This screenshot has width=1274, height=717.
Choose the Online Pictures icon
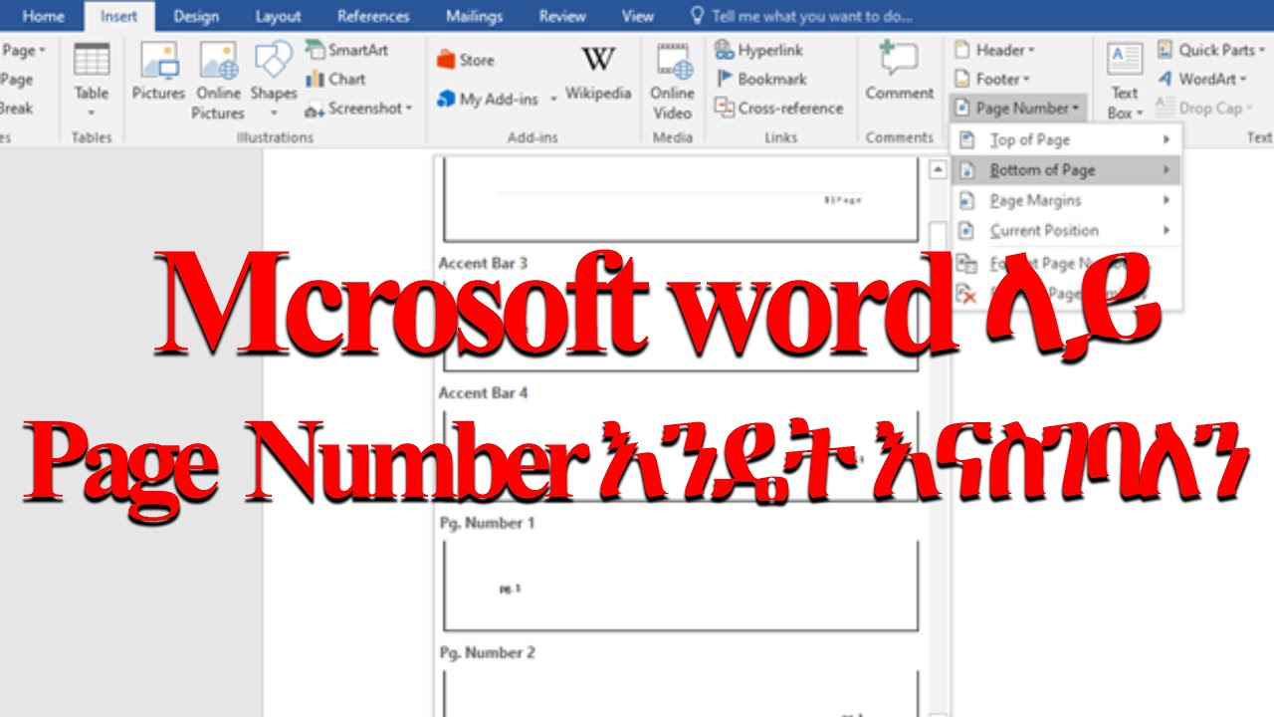[x=217, y=82]
